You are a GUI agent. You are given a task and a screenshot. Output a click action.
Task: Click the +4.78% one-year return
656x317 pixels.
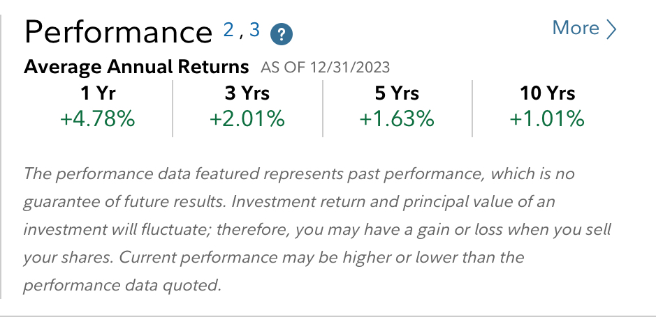click(x=97, y=119)
